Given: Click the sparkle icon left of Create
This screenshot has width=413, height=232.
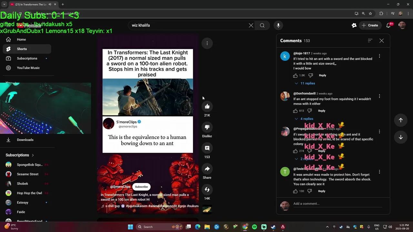Looking at the screenshot, I should [354, 25].
